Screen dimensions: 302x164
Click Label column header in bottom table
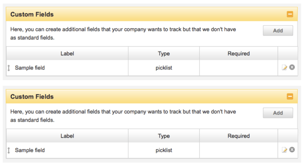67,136
